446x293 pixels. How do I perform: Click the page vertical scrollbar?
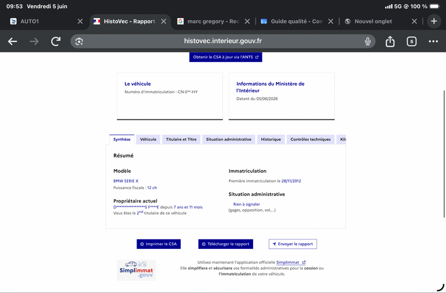pos(444,154)
